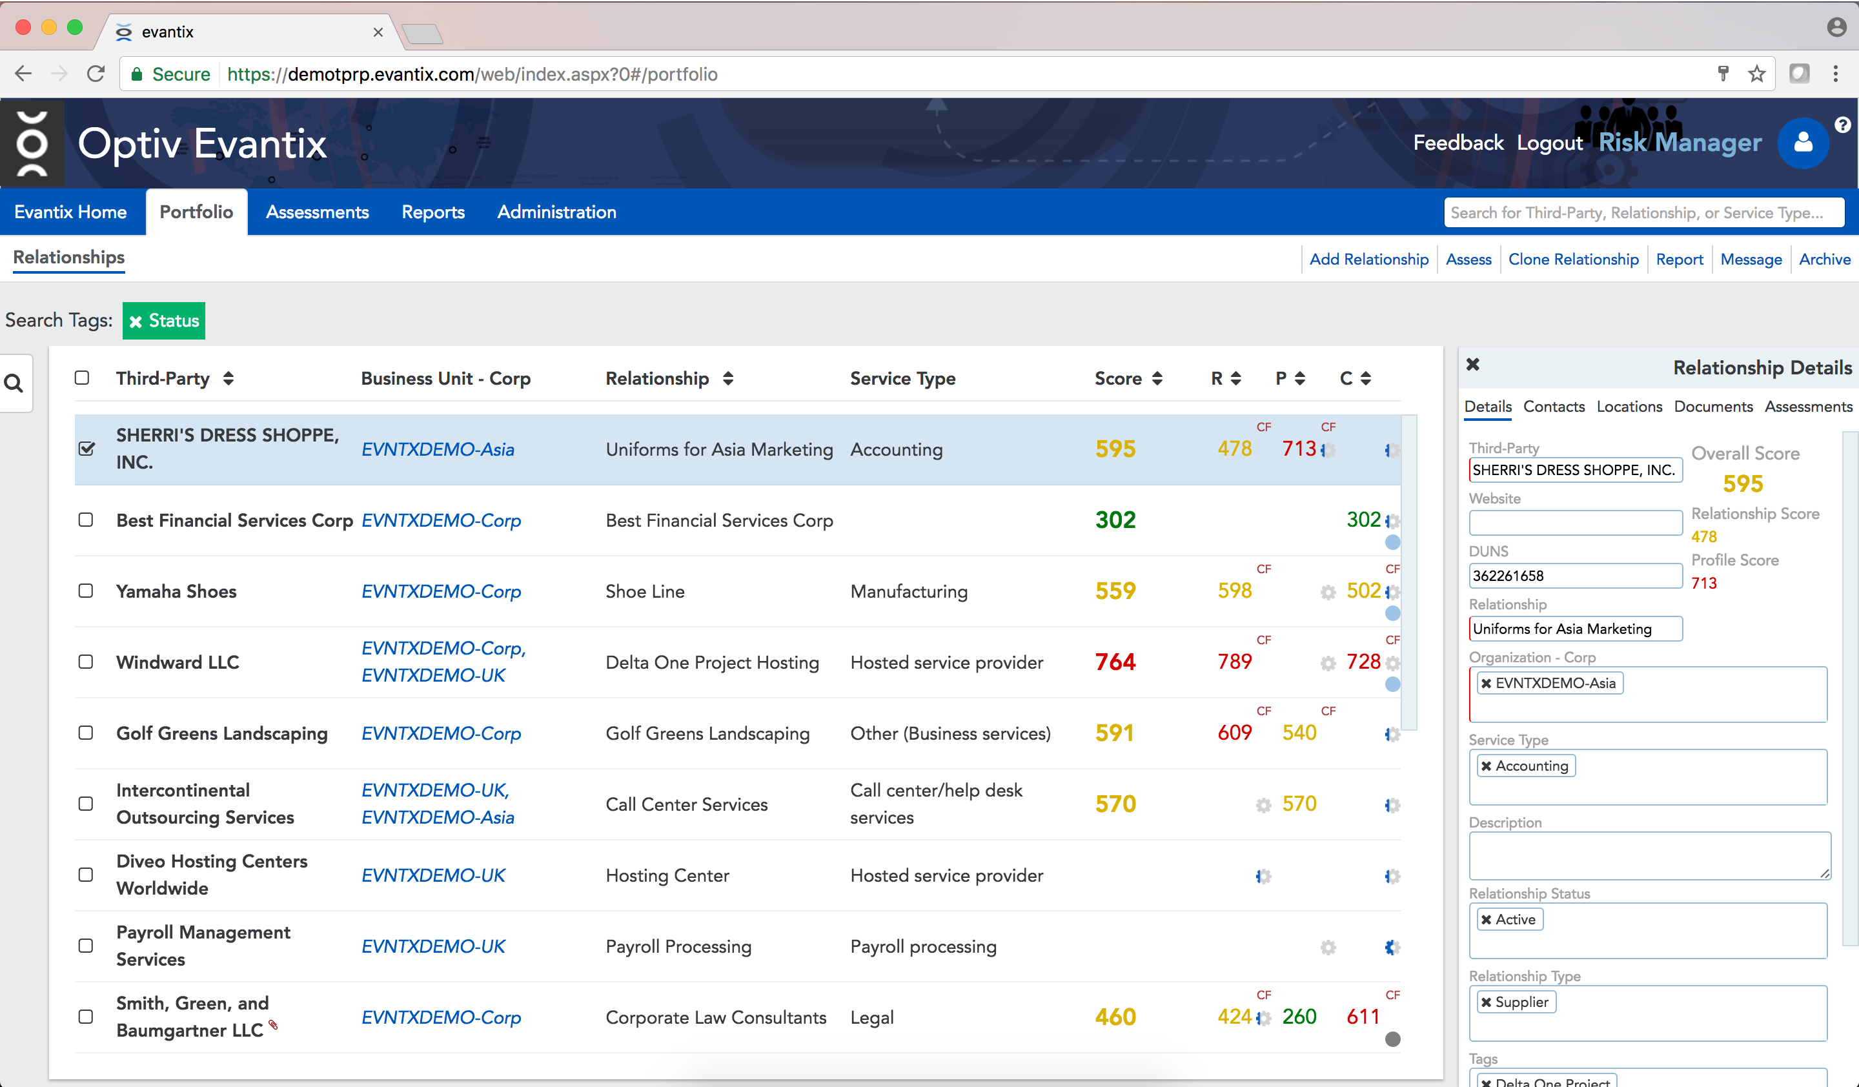Click C column gear for Yamaha Shoes

pyautogui.click(x=1392, y=592)
